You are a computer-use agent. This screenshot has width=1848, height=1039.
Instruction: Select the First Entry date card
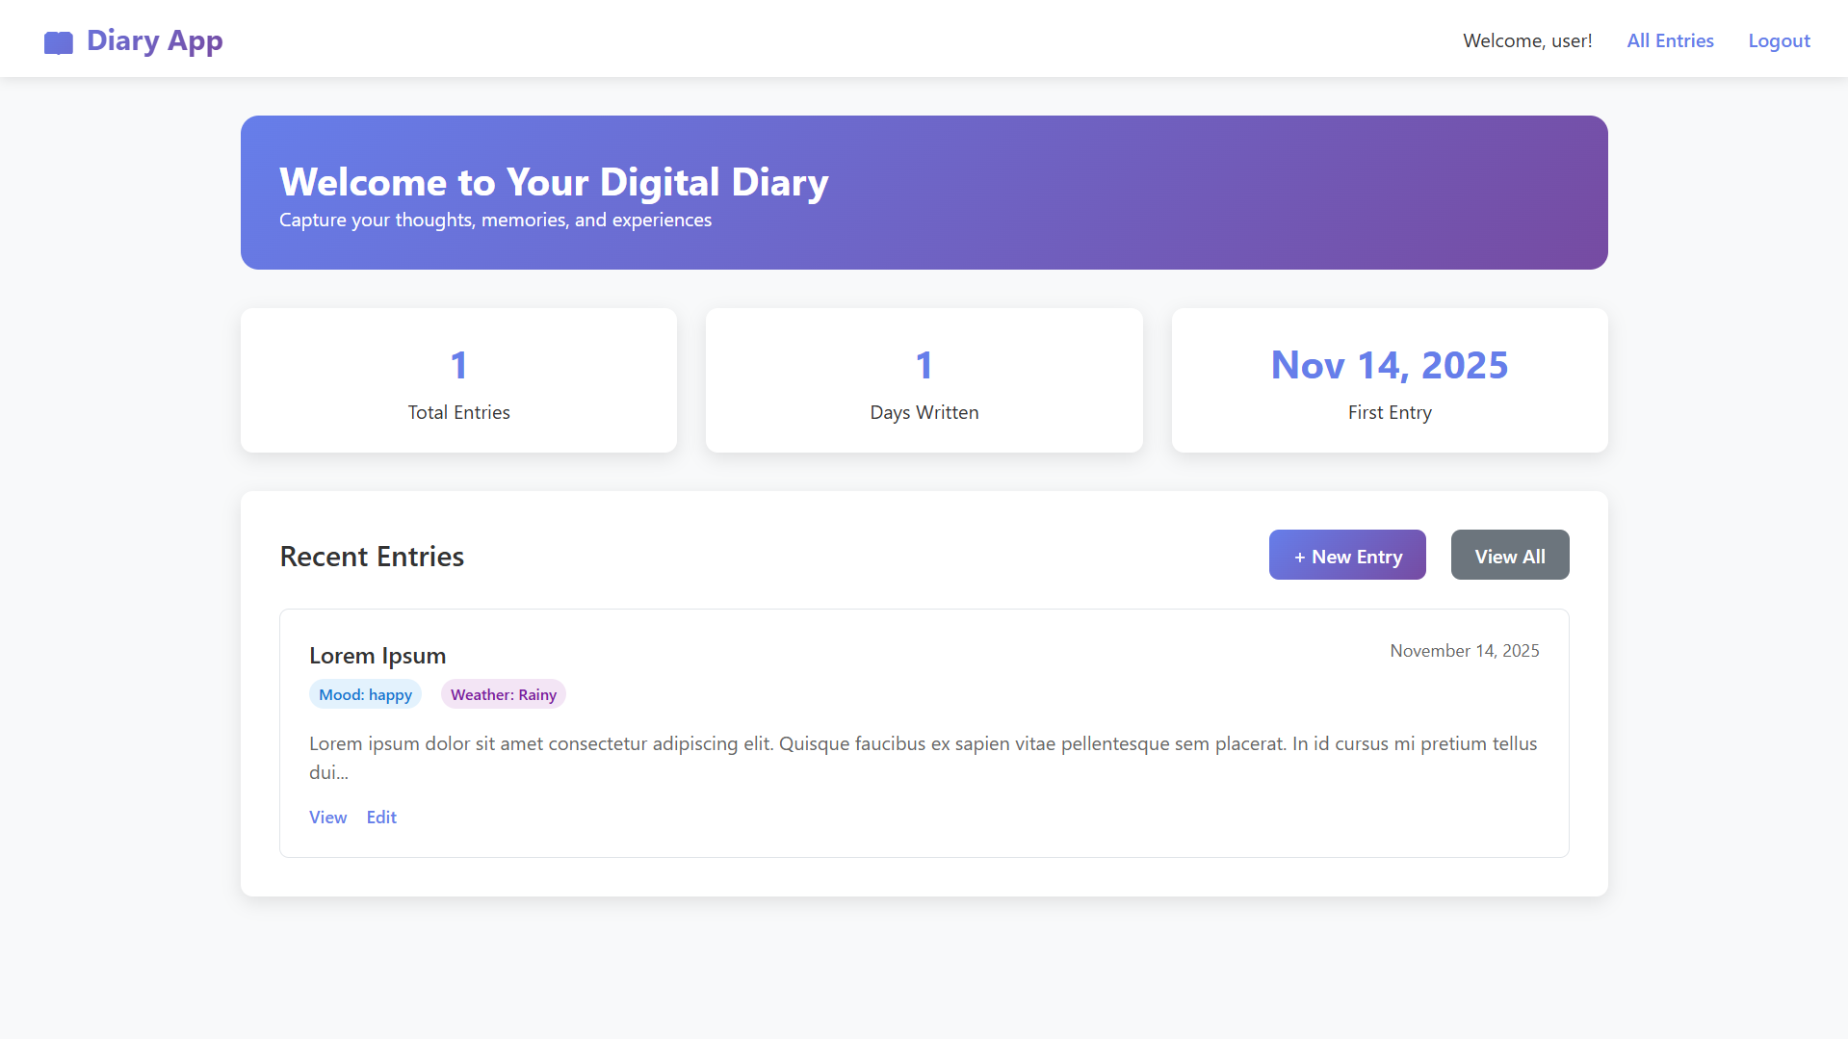tap(1389, 380)
